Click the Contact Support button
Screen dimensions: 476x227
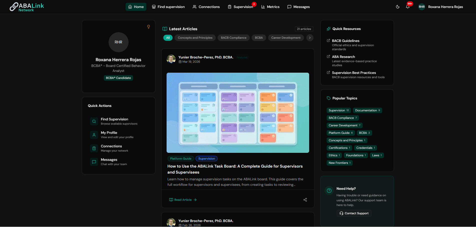point(354,213)
